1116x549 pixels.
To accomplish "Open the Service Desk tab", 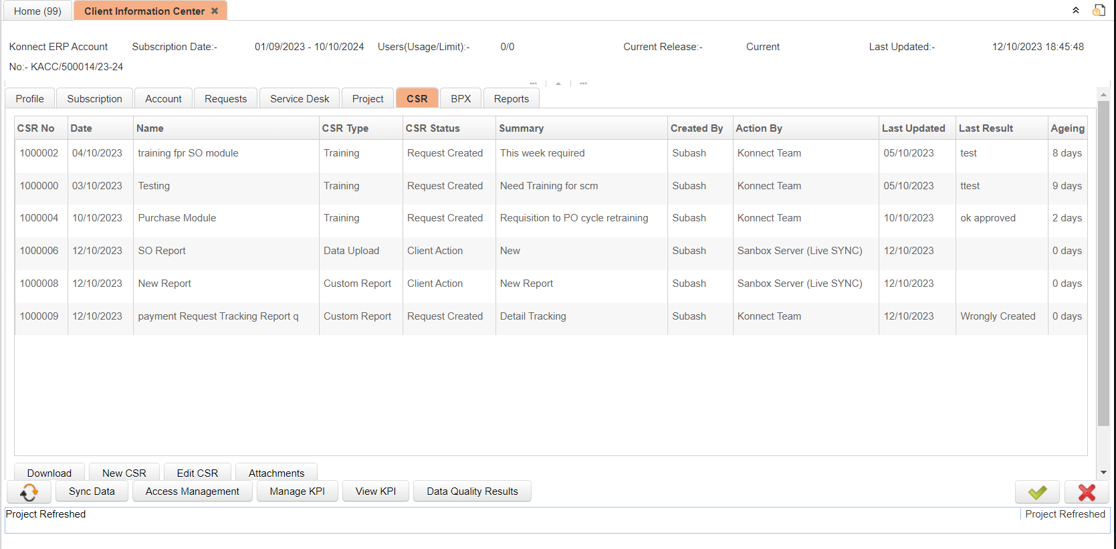I will click(x=300, y=99).
